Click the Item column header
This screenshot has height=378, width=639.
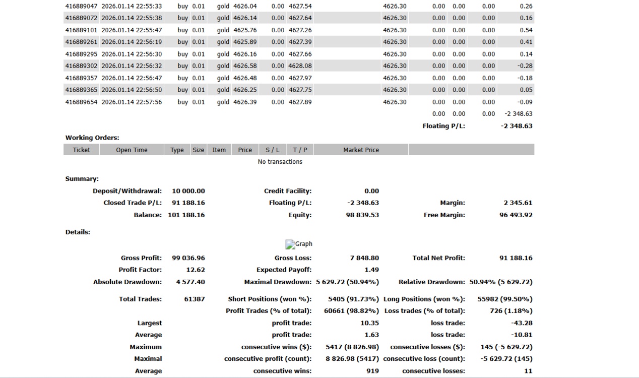pyautogui.click(x=219, y=150)
